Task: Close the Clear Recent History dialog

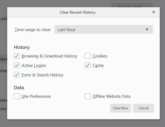Action: tap(154, 12)
